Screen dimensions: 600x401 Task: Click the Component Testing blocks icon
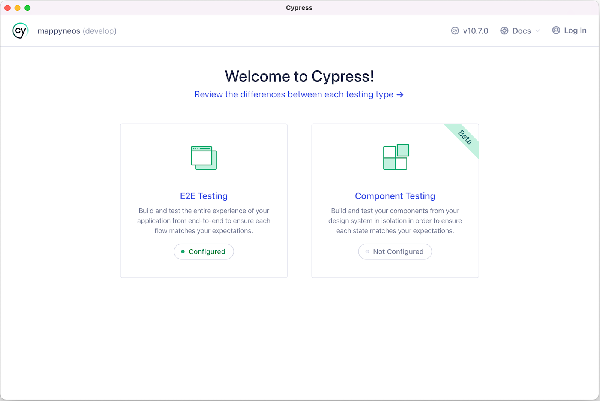pyautogui.click(x=396, y=157)
